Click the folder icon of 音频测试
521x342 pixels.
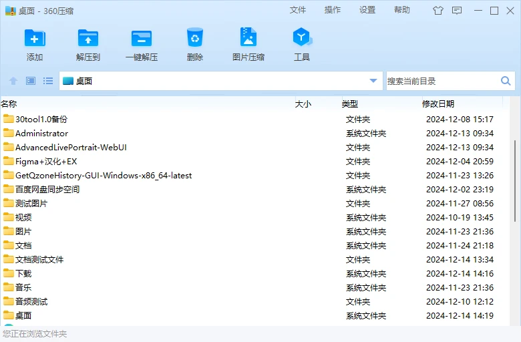[x=9, y=301]
